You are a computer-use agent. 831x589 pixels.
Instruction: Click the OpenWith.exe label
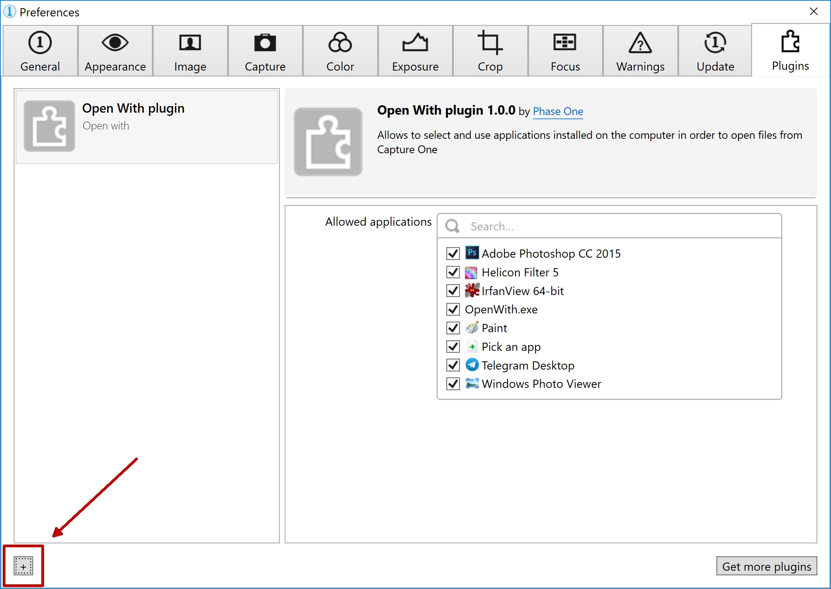tap(501, 310)
